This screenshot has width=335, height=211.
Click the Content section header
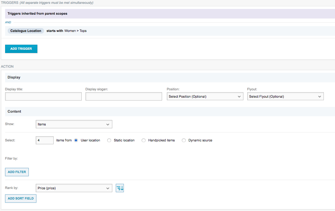pos(170,112)
